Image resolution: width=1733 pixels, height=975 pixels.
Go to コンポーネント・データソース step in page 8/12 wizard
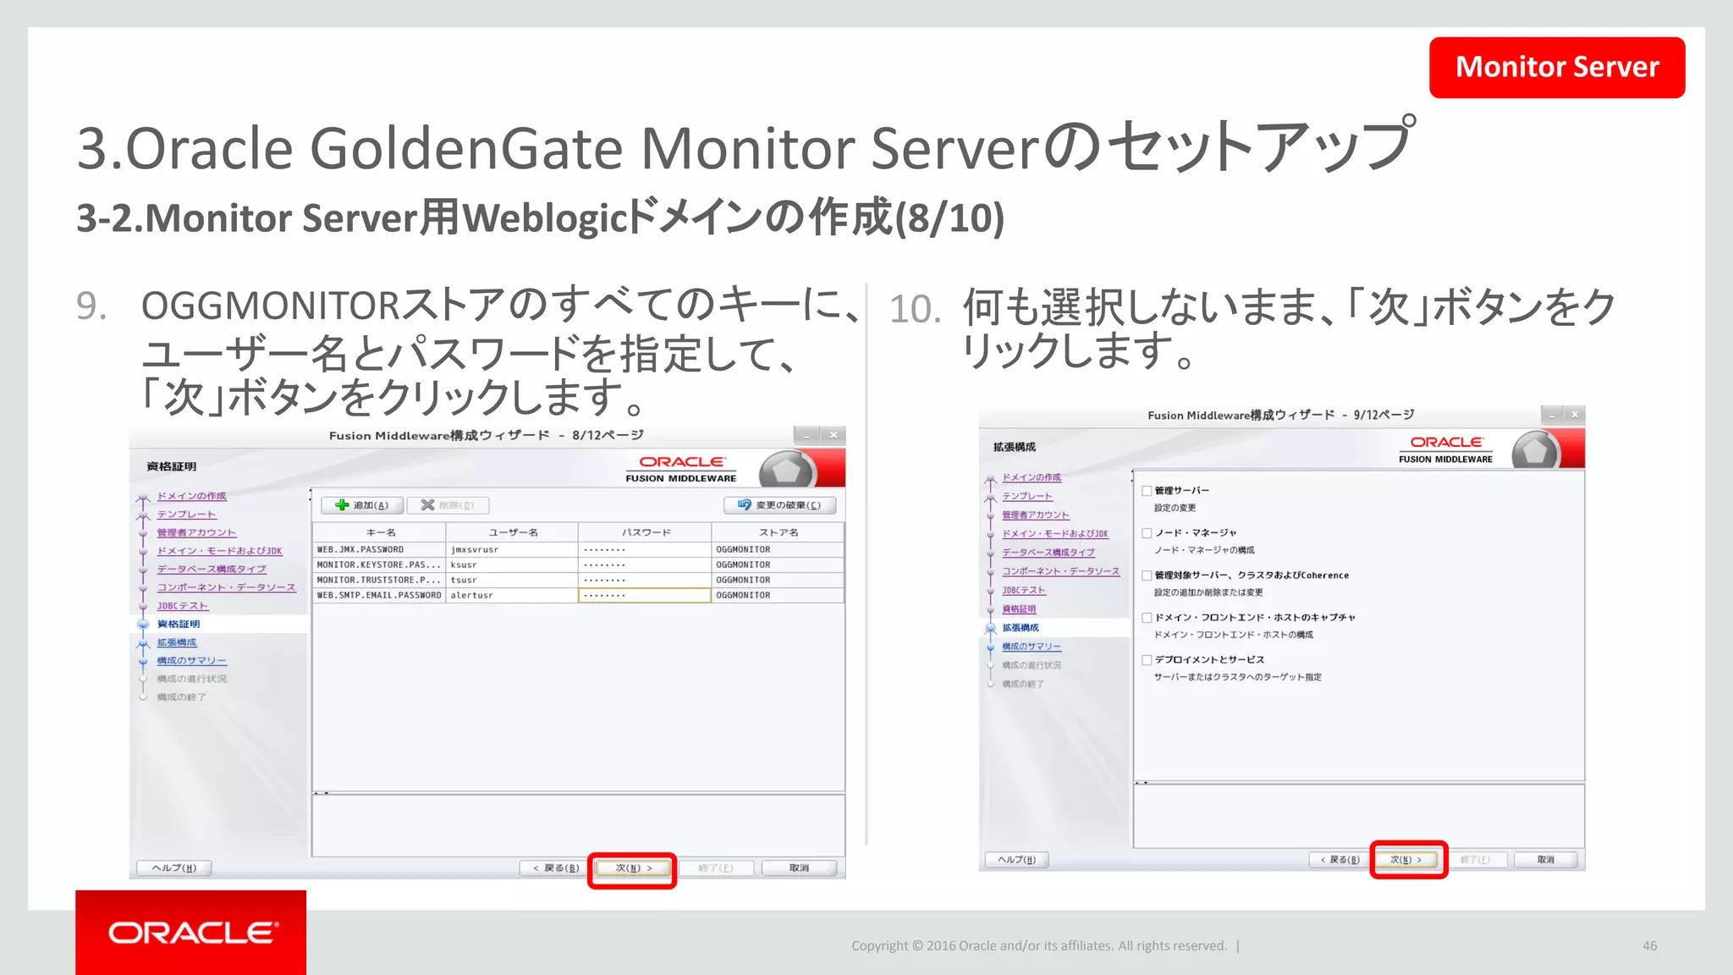click(x=226, y=587)
